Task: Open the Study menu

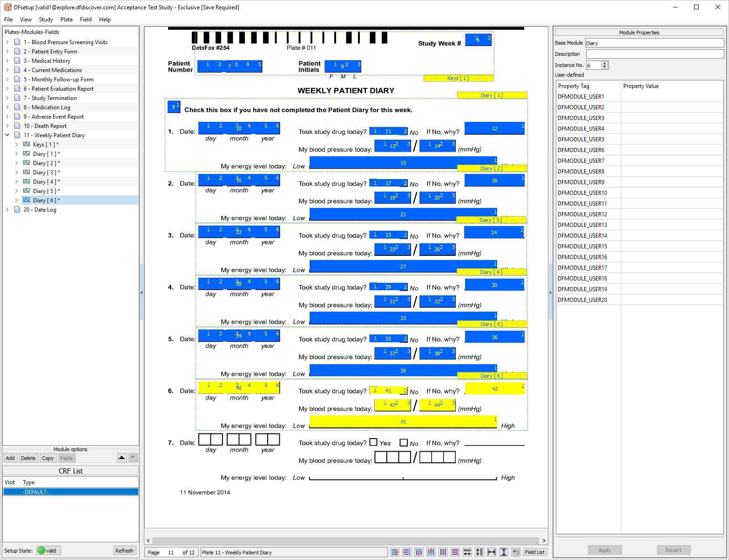Action: pyautogui.click(x=46, y=20)
